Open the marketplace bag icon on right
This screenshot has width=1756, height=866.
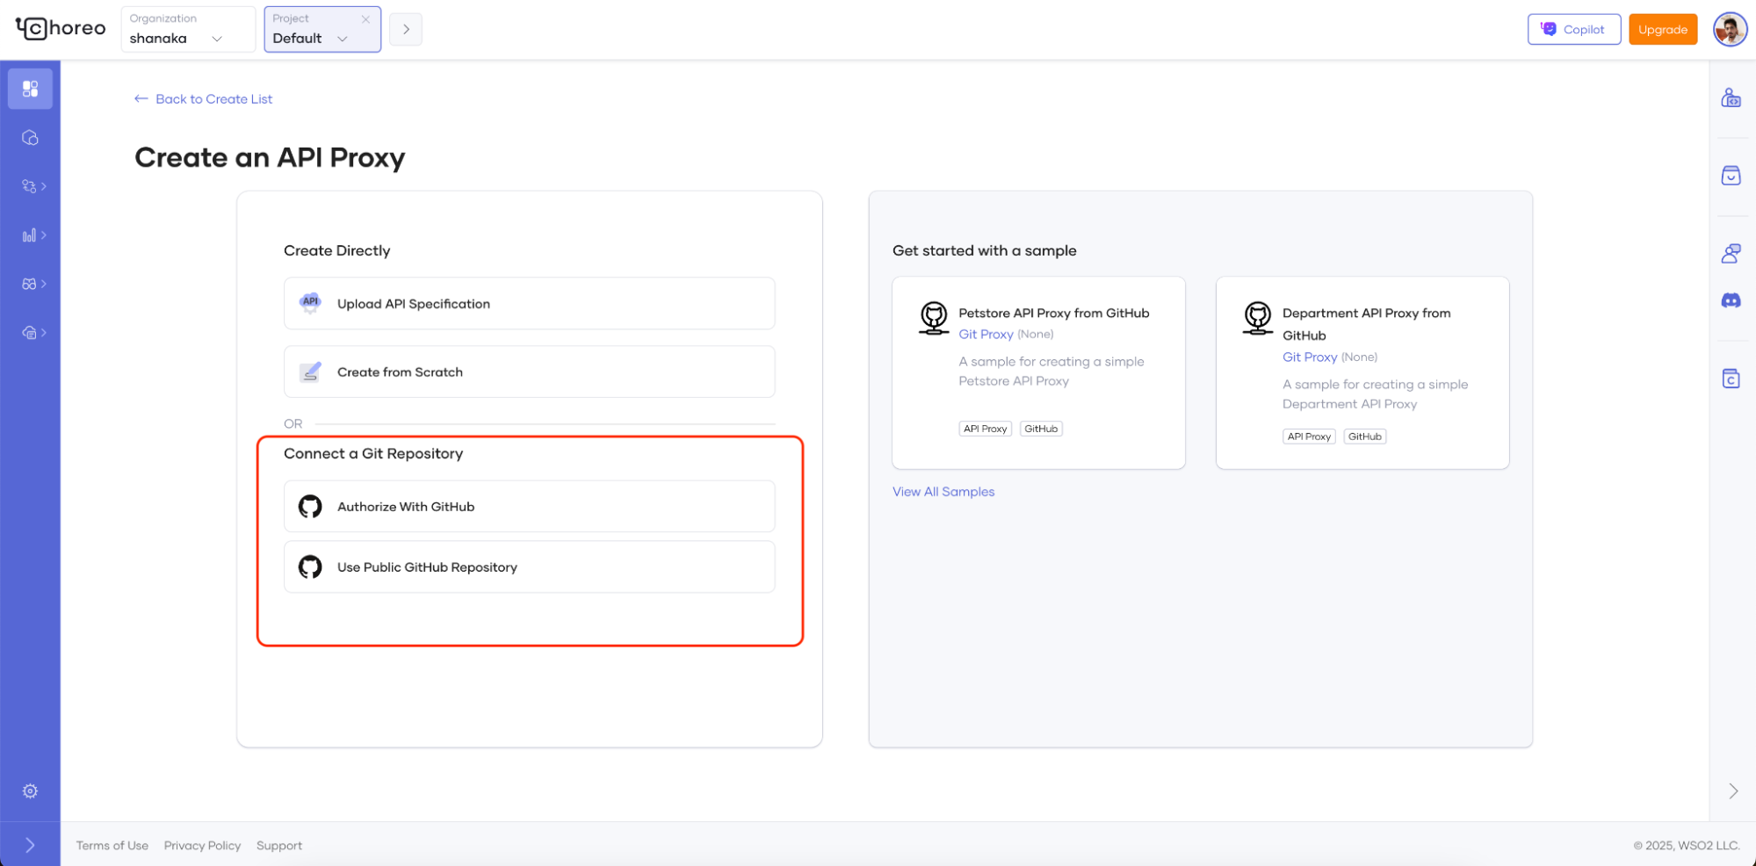click(1731, 176)
